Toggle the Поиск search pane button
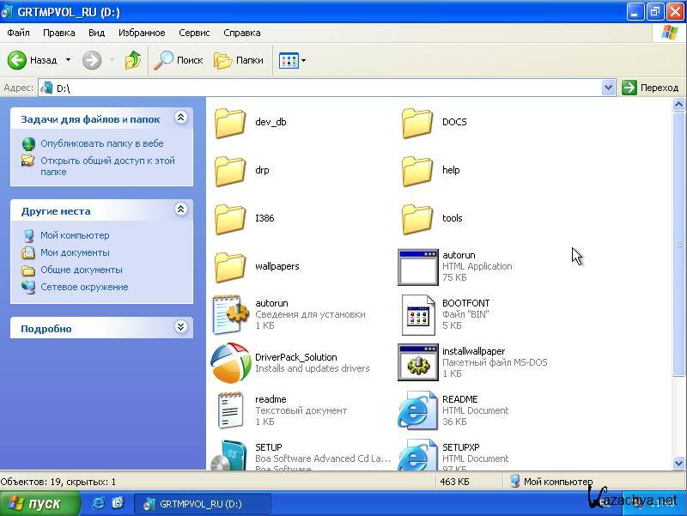Image resolution: width=687 pixels, height=516 pixels. pos(179,60)
